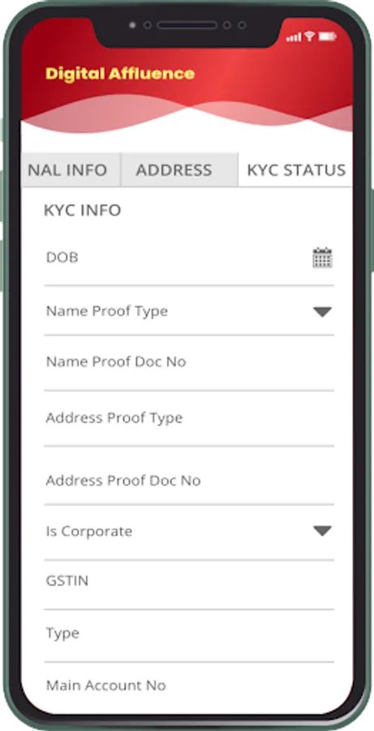Expand the Is Corporate dropdown arrow
Image resolution: width=374 pixels, height=731 pixels.
322,530
